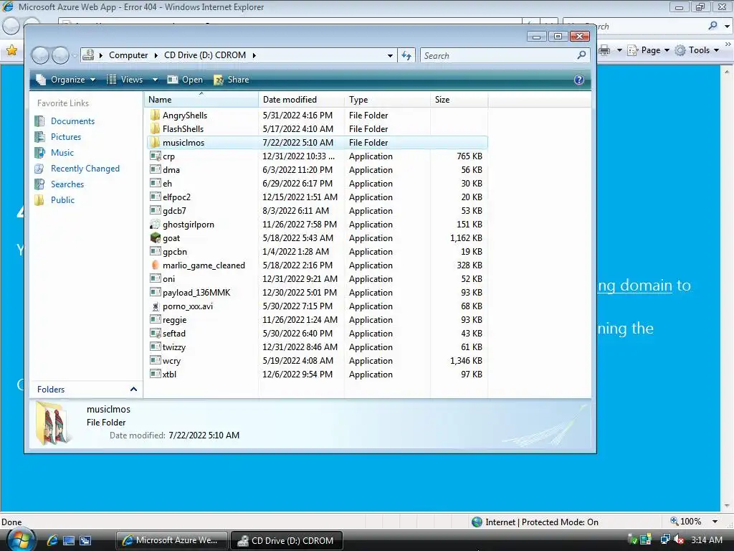
Task: Select the reggie file name
Action: tap(175, 320)
